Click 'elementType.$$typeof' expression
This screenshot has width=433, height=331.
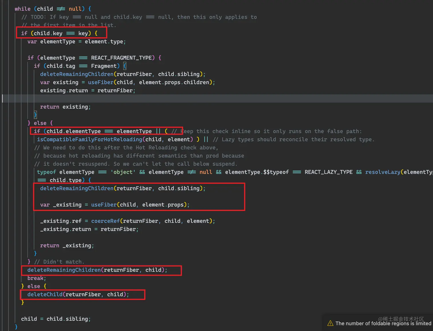pos(257,172)
